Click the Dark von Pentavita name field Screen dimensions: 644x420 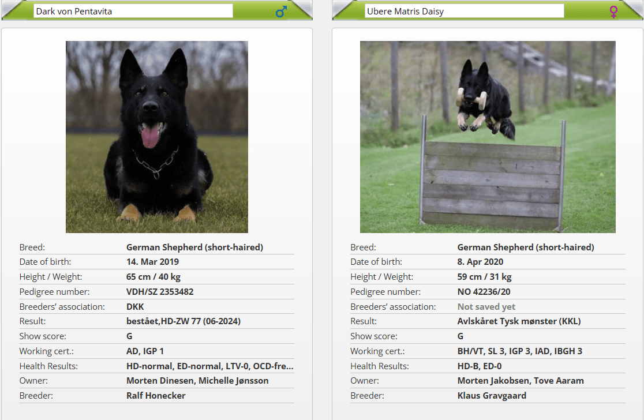click(x=133, y=11)
